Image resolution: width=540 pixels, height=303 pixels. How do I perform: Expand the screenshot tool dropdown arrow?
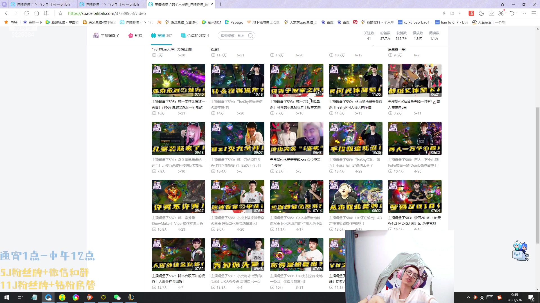[x=506, y=13]
